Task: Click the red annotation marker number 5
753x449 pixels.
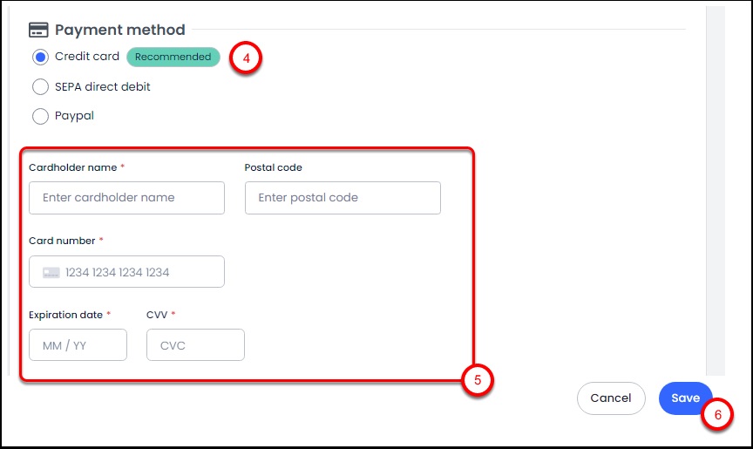Action: pos(478,380)
